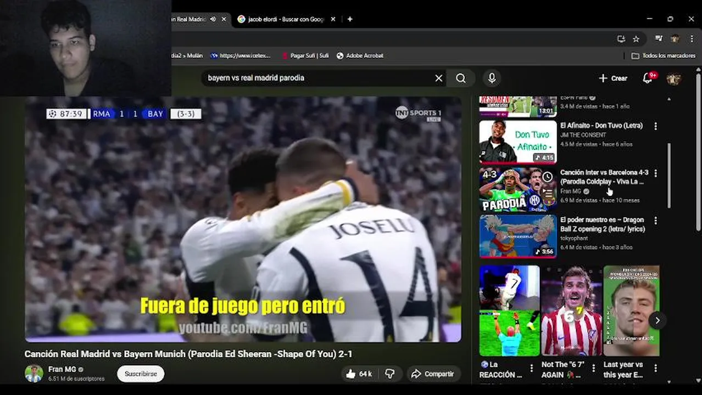Open the Fran MG channel avatar
Screen dimensions: 702x395
click(34, 374)
